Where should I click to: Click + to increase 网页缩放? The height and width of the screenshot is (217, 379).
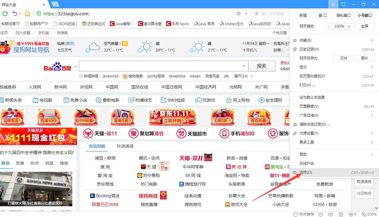[x=348, y=26]
